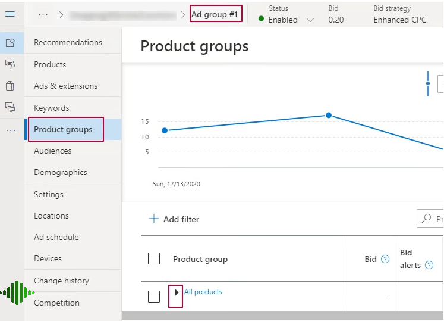Click the breadcrumb ellipsis at the top
Viewport: 444px width, 321px height.
[43, 14]
